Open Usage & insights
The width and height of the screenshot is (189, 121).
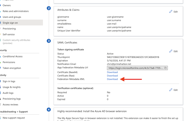coord(12,87)
